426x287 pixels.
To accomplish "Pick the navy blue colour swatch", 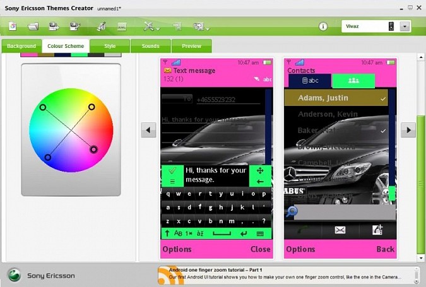I will pyautogui.click(x=62, y=55).
